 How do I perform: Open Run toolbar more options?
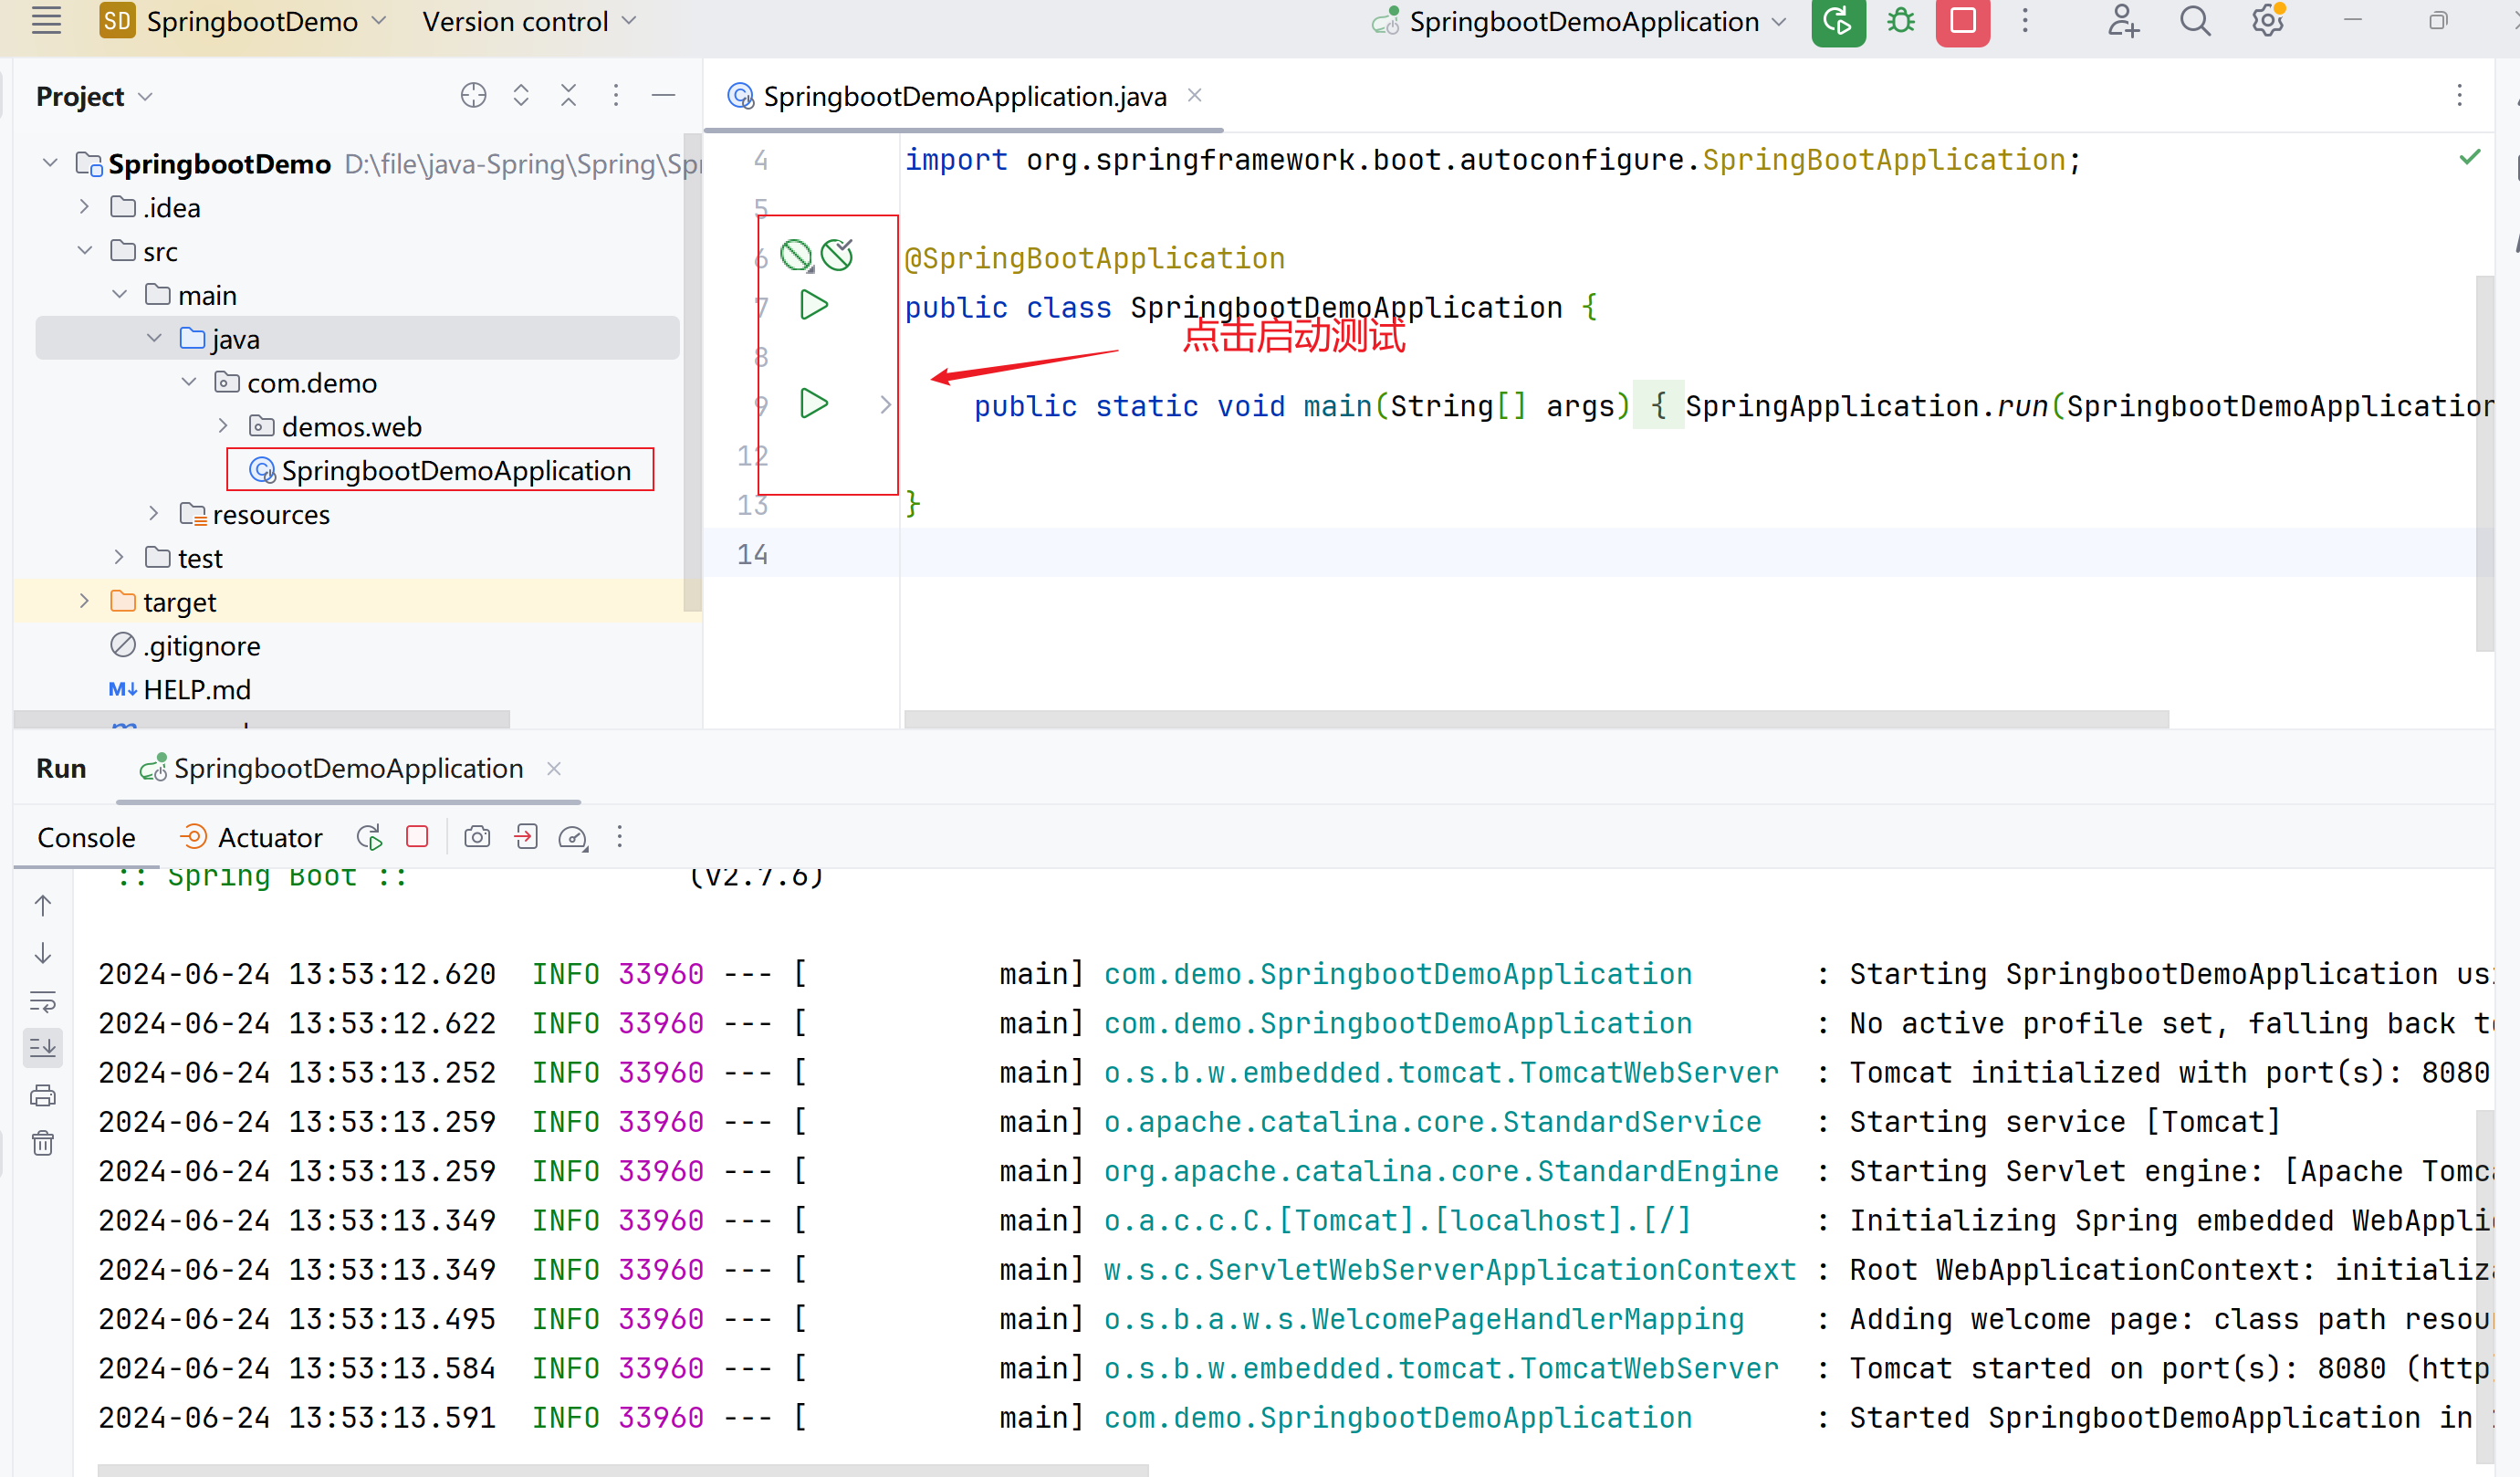click(620, 837)
